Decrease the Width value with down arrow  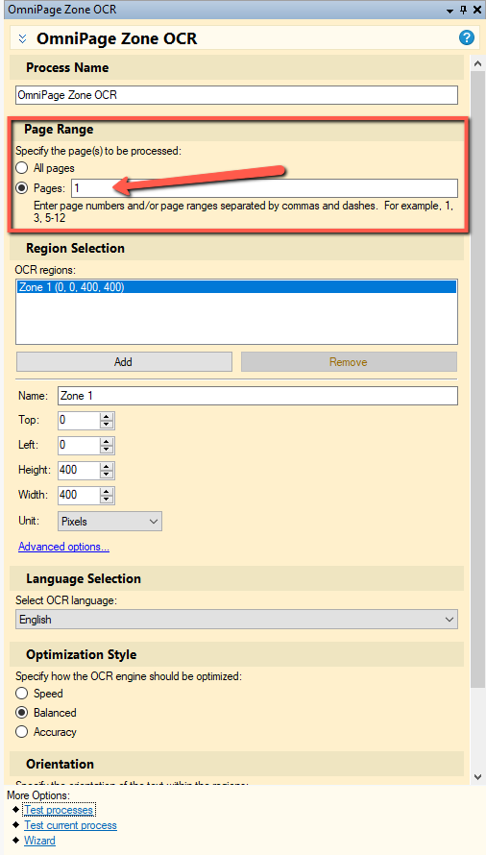[107, 500]
